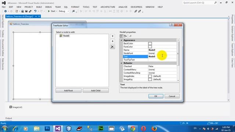This screenshot has height=132, width=235.
Task: Open the PROJECT menu
Action: coord(29,7)
